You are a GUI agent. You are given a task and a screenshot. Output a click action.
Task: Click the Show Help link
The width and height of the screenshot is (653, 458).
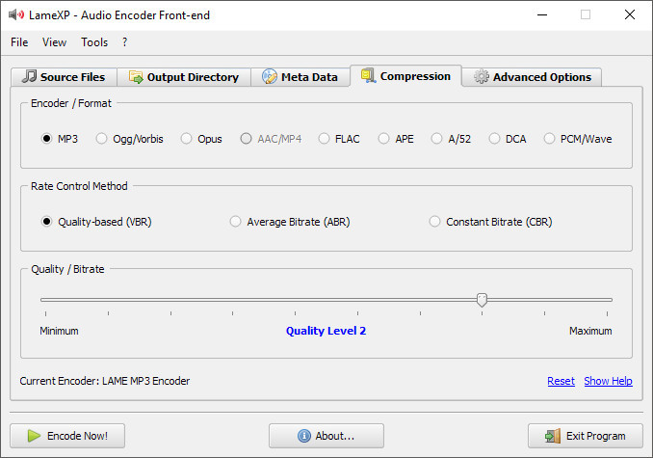pyautogui.click(x=608, y=381)
